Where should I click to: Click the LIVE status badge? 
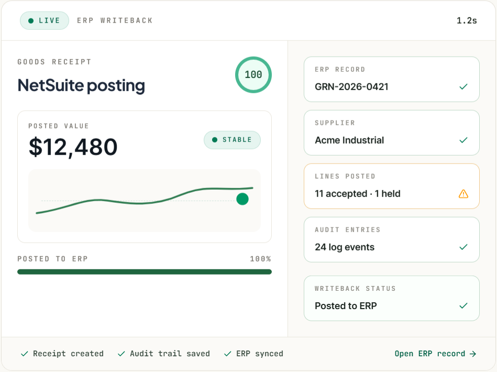tap(45, 20)
